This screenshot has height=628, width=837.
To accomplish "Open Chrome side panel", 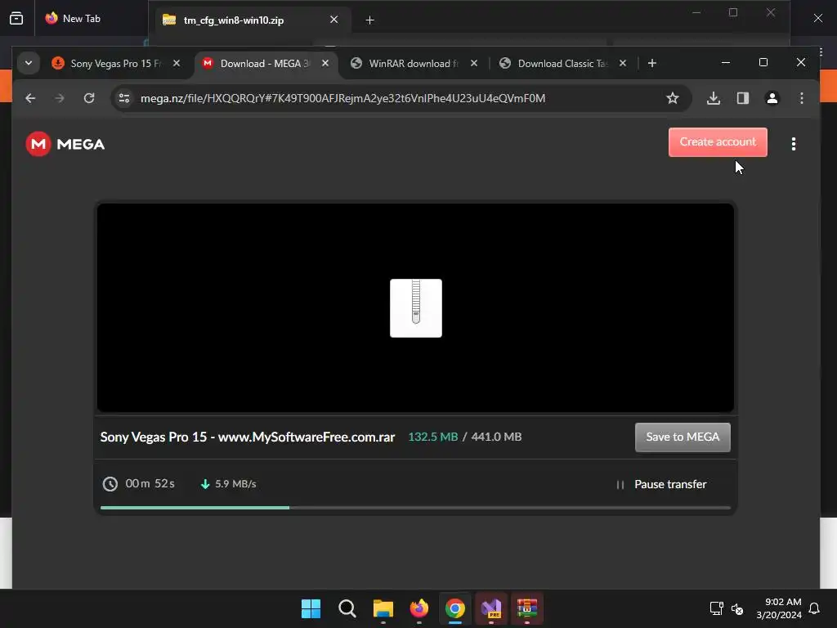I will [x=742, y=98].
